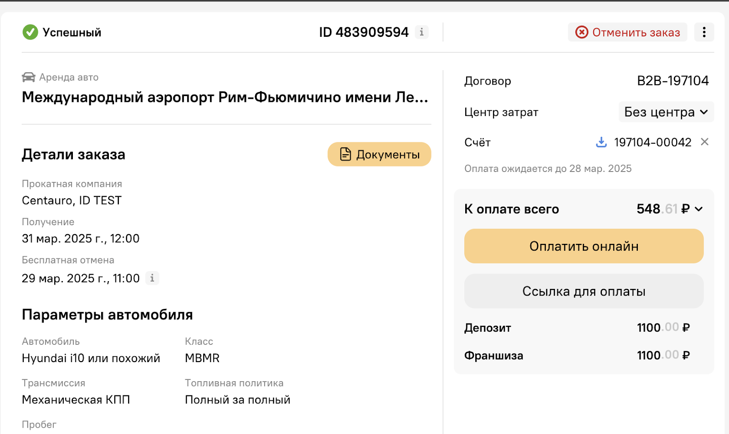Remove the invoice with the X icon
729x434 pixels.
click(x=704, y=142)
